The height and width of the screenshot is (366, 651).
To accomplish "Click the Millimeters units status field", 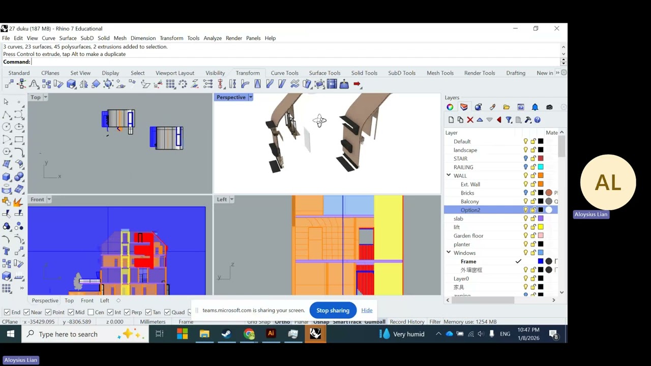I will tap(153, 322).
